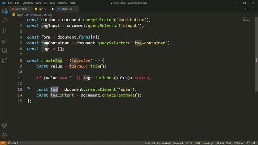Open the Go menu
Viewport: 258px width, 145px height.
click(46, 3)
